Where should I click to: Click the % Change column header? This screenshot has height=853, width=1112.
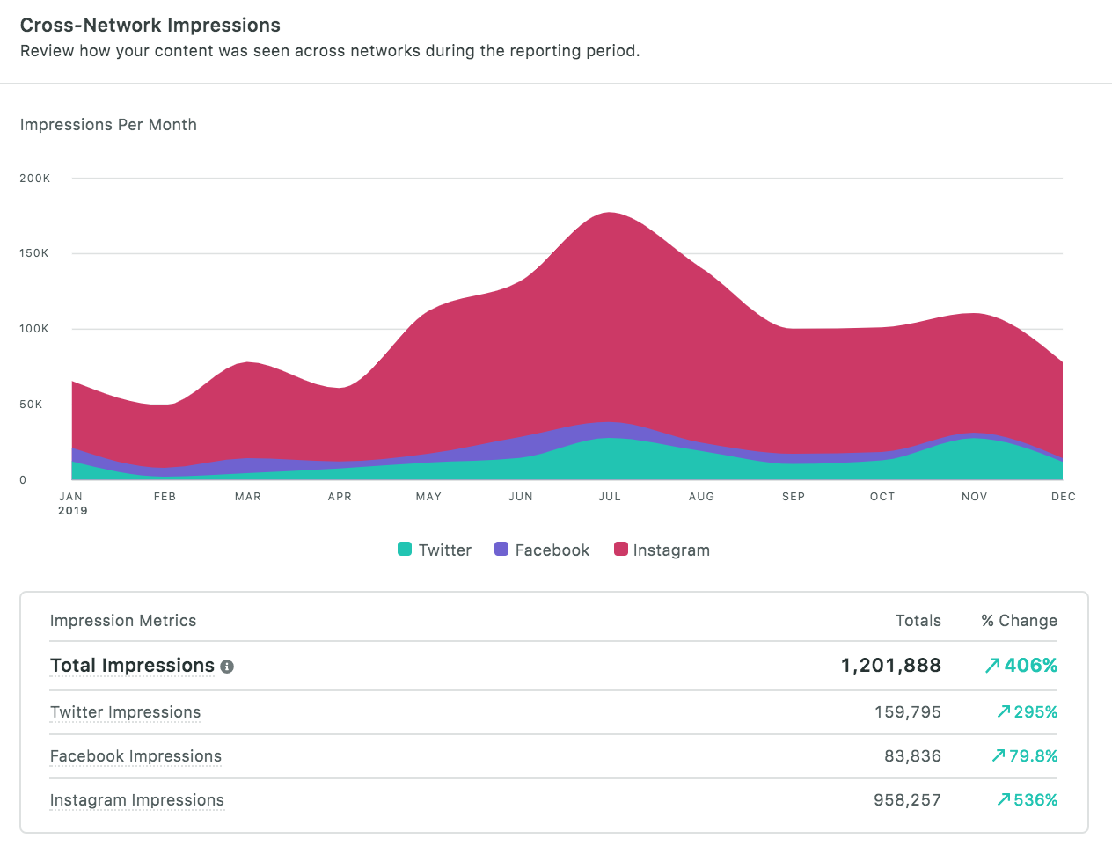[1020, 621]
